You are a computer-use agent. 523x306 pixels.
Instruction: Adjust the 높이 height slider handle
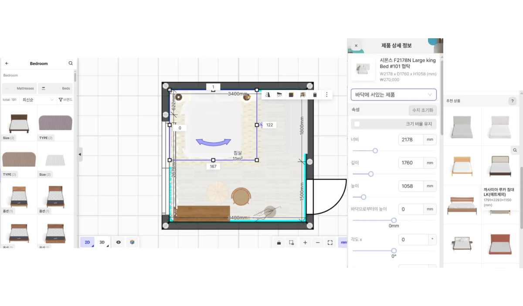(x=363, y=197)
